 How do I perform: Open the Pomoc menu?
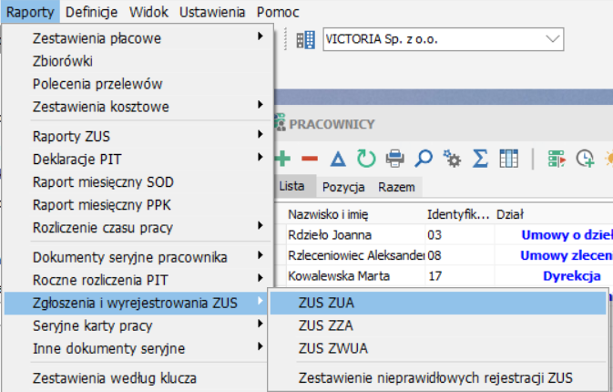click(278, 12)
